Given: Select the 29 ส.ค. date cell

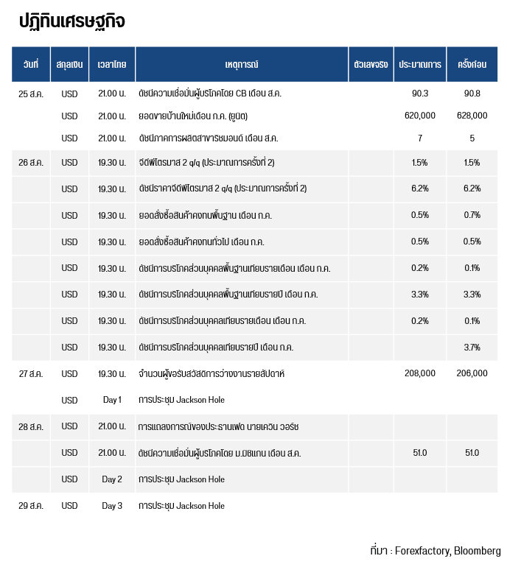Looking at the screenshot, I should (31, 506).
